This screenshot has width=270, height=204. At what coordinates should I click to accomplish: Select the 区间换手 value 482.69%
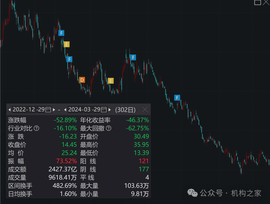click(65, 186)
